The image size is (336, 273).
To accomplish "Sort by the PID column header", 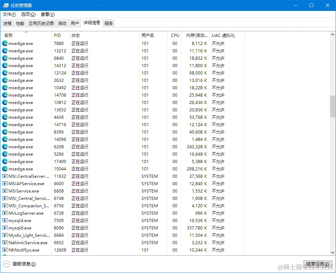I will click(x=60, y=35).
